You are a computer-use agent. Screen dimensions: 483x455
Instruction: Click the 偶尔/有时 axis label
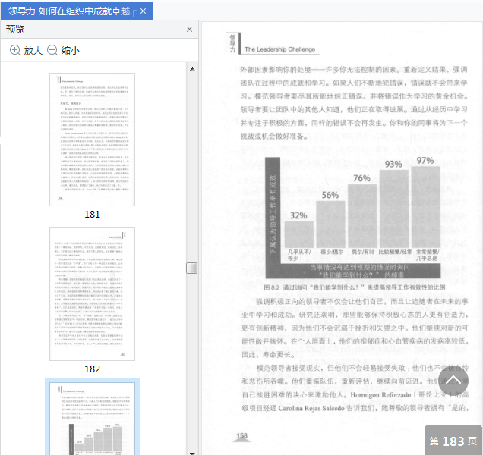click(x=362, y=252)
